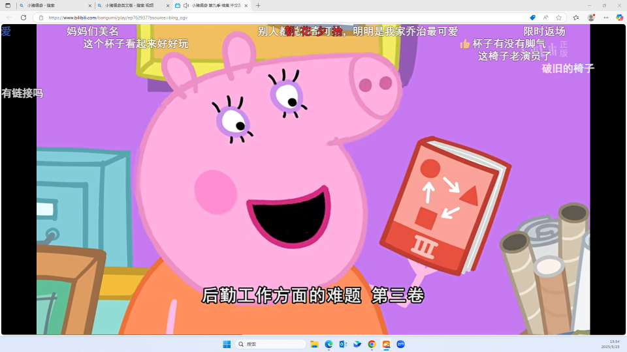Mute the bilibili tab via speaker icon
The width and height of the screenshot is (627, 352).
click(x=186, y=6)
